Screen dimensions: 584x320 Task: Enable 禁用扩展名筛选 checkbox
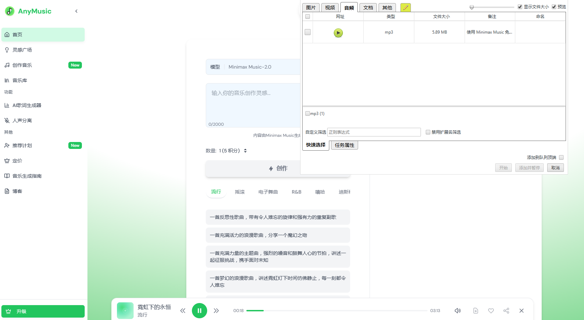coord(428,132)
